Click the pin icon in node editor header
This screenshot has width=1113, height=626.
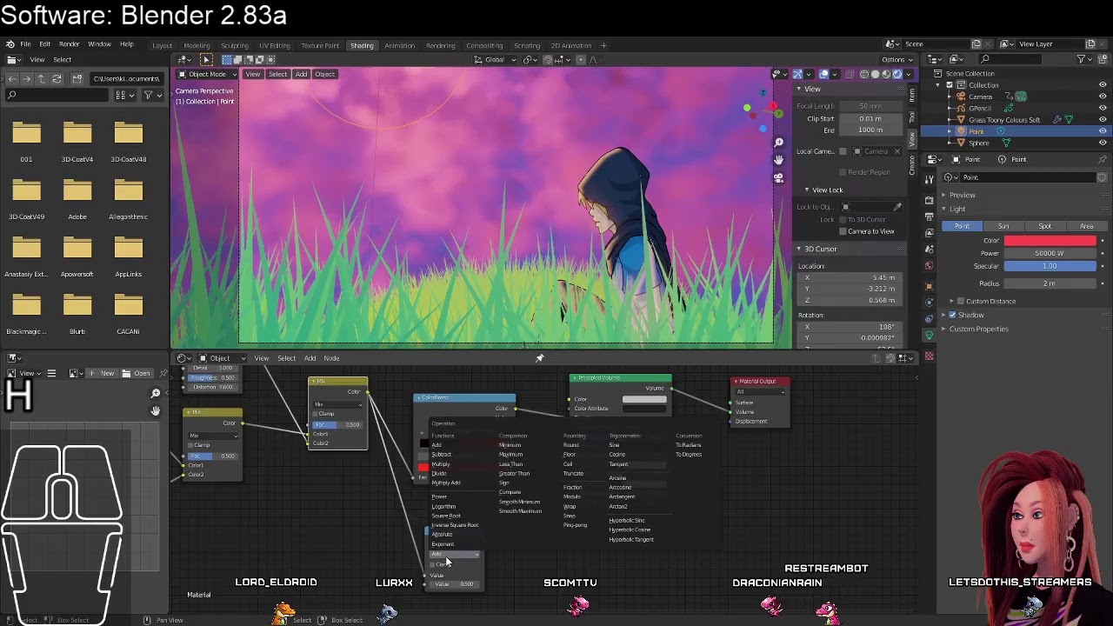coord(539,358)
